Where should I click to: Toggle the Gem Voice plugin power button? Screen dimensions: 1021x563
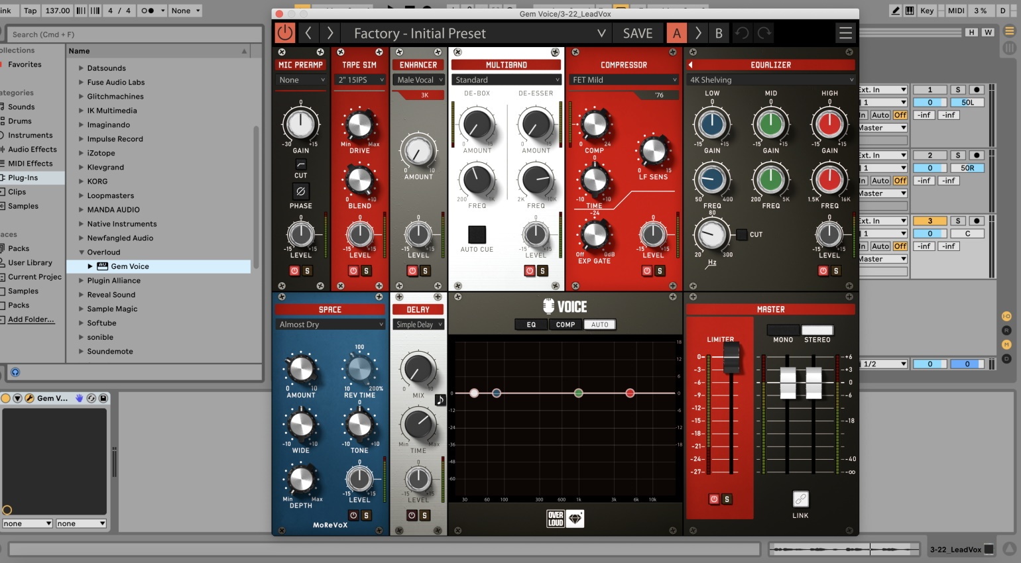[285, 33]
